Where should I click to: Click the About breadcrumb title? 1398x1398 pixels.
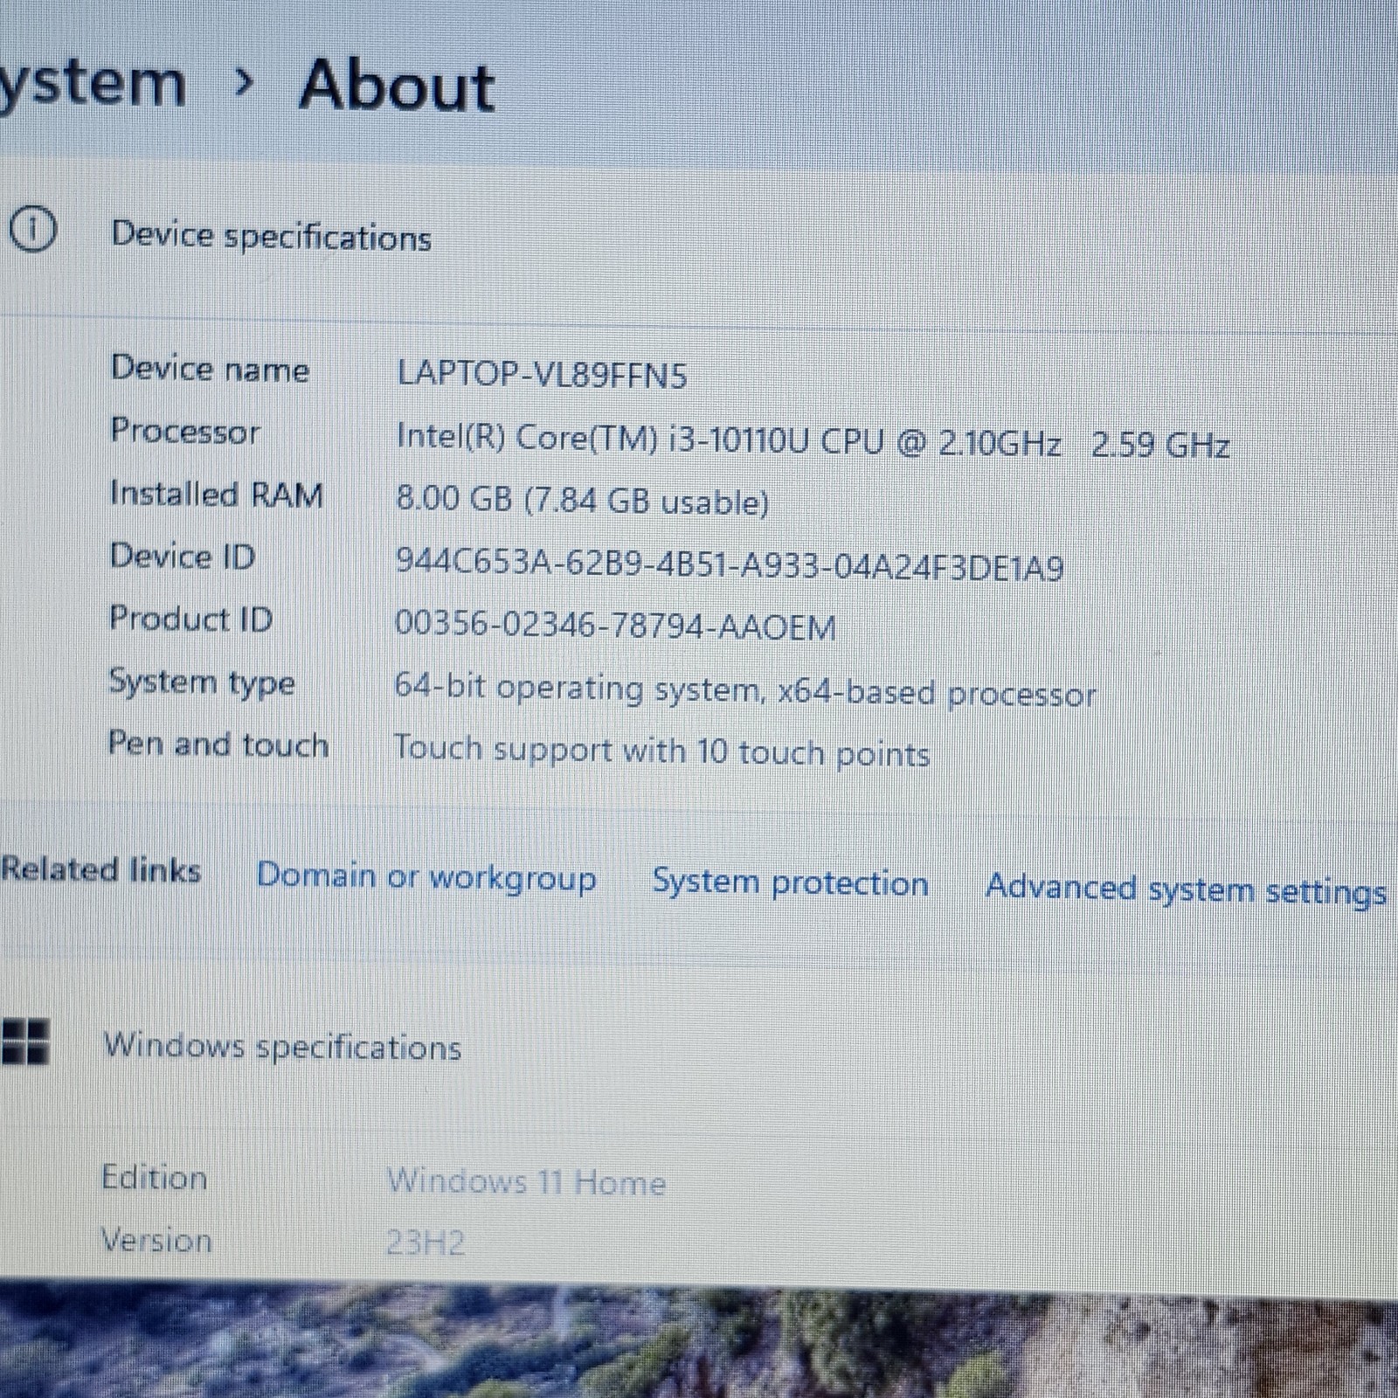[x=398, y=86]
